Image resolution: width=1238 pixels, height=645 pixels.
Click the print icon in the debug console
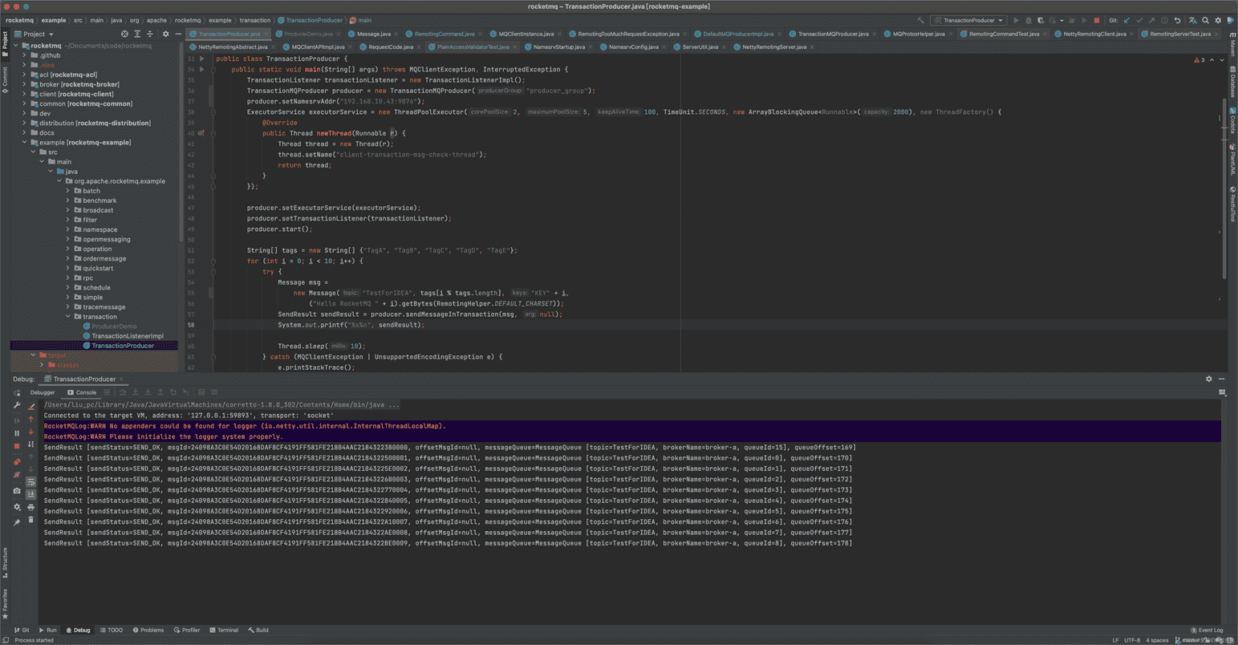30,507
